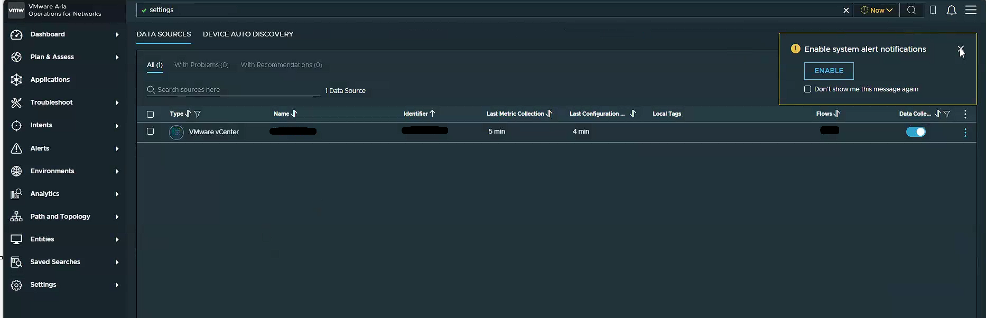The image size is (986, 318).
Task: Check Don't show me this message again
Action: (x=807, y=89)
